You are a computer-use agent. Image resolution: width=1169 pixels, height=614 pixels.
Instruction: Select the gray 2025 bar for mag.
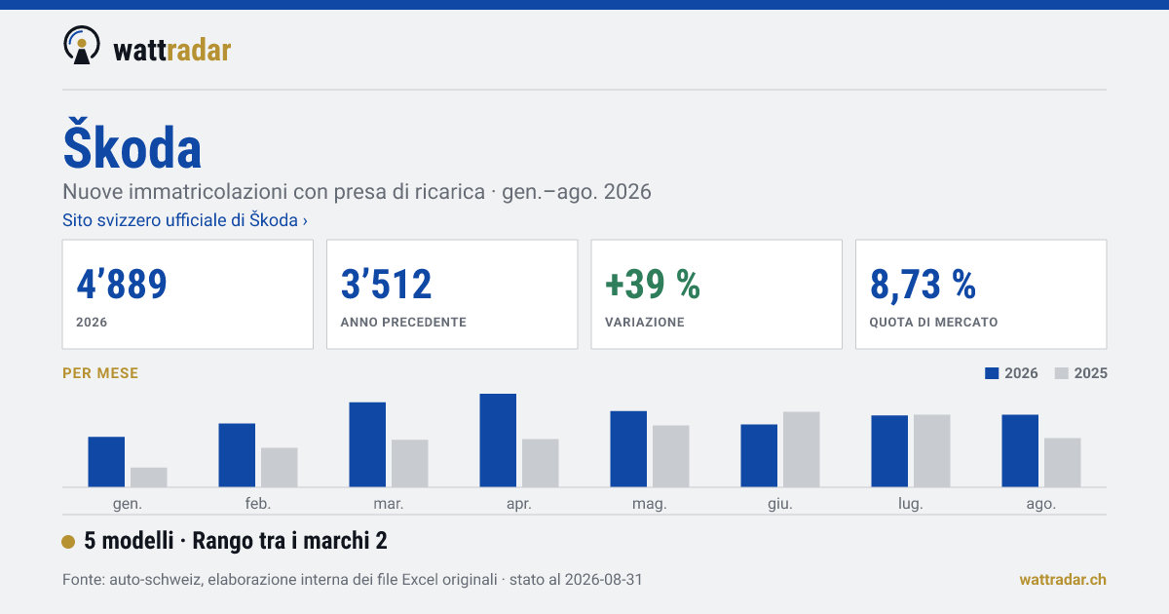pyautogui.click(x=671, y=456)
